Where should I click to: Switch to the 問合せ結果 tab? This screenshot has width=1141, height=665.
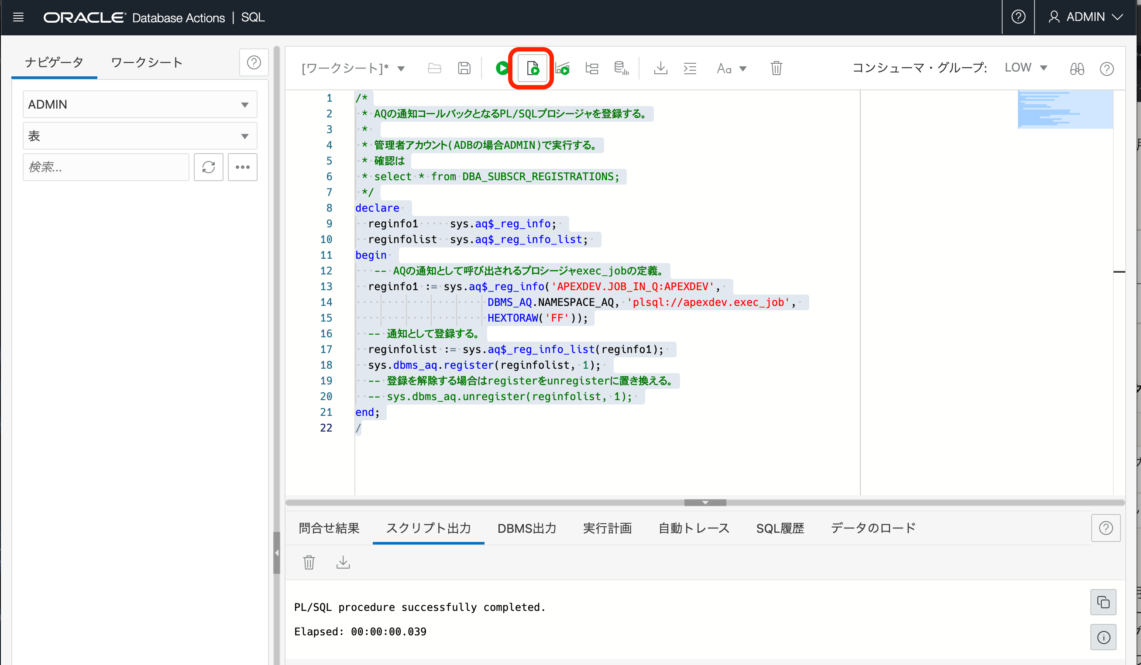pyautogui.click(x=329, y=528)
